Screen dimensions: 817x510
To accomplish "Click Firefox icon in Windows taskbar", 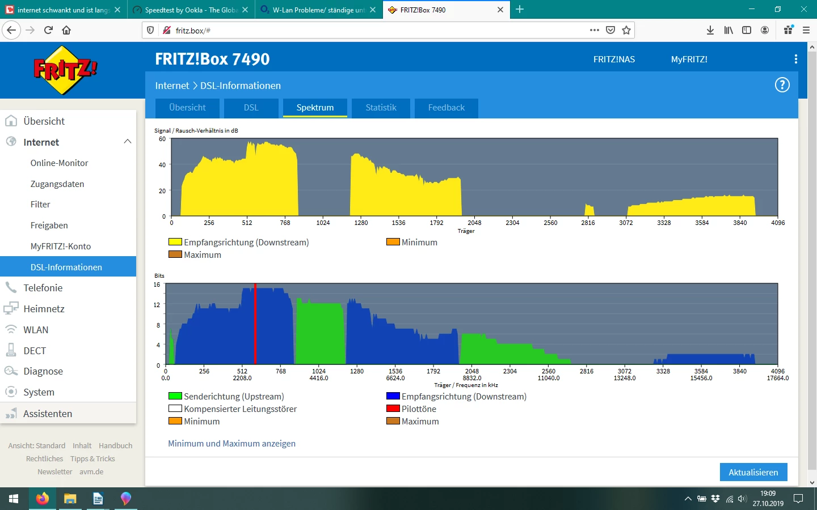I will pyautogui.click(x=43, y=499).
